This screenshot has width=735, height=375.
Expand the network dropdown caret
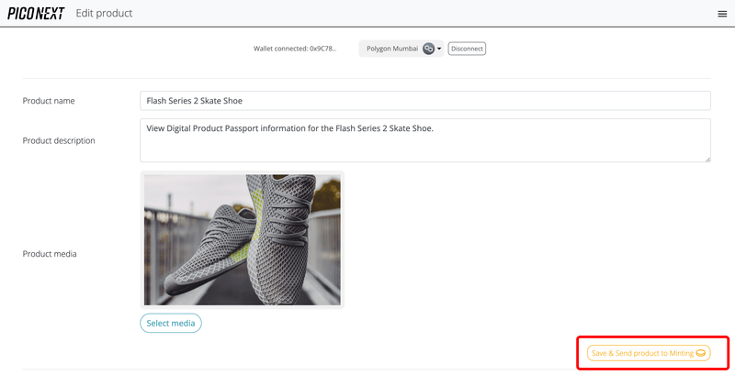click(x=439, y=49)
